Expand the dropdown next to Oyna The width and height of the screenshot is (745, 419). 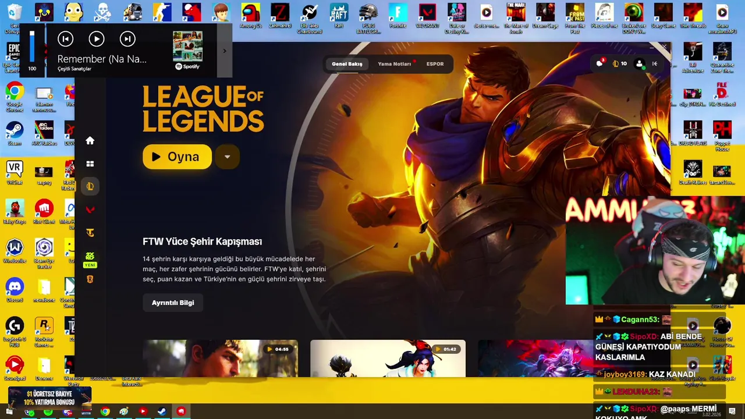click(228, 157)
